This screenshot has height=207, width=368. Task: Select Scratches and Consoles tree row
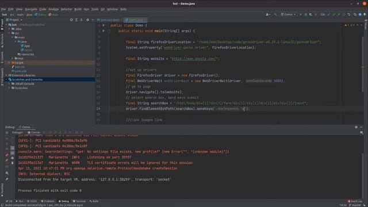pyautogui.click(x=49, y=79)
